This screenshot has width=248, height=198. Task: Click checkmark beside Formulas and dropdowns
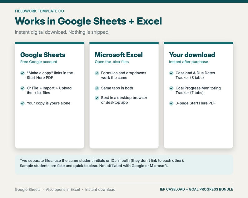tap(97, 73)
